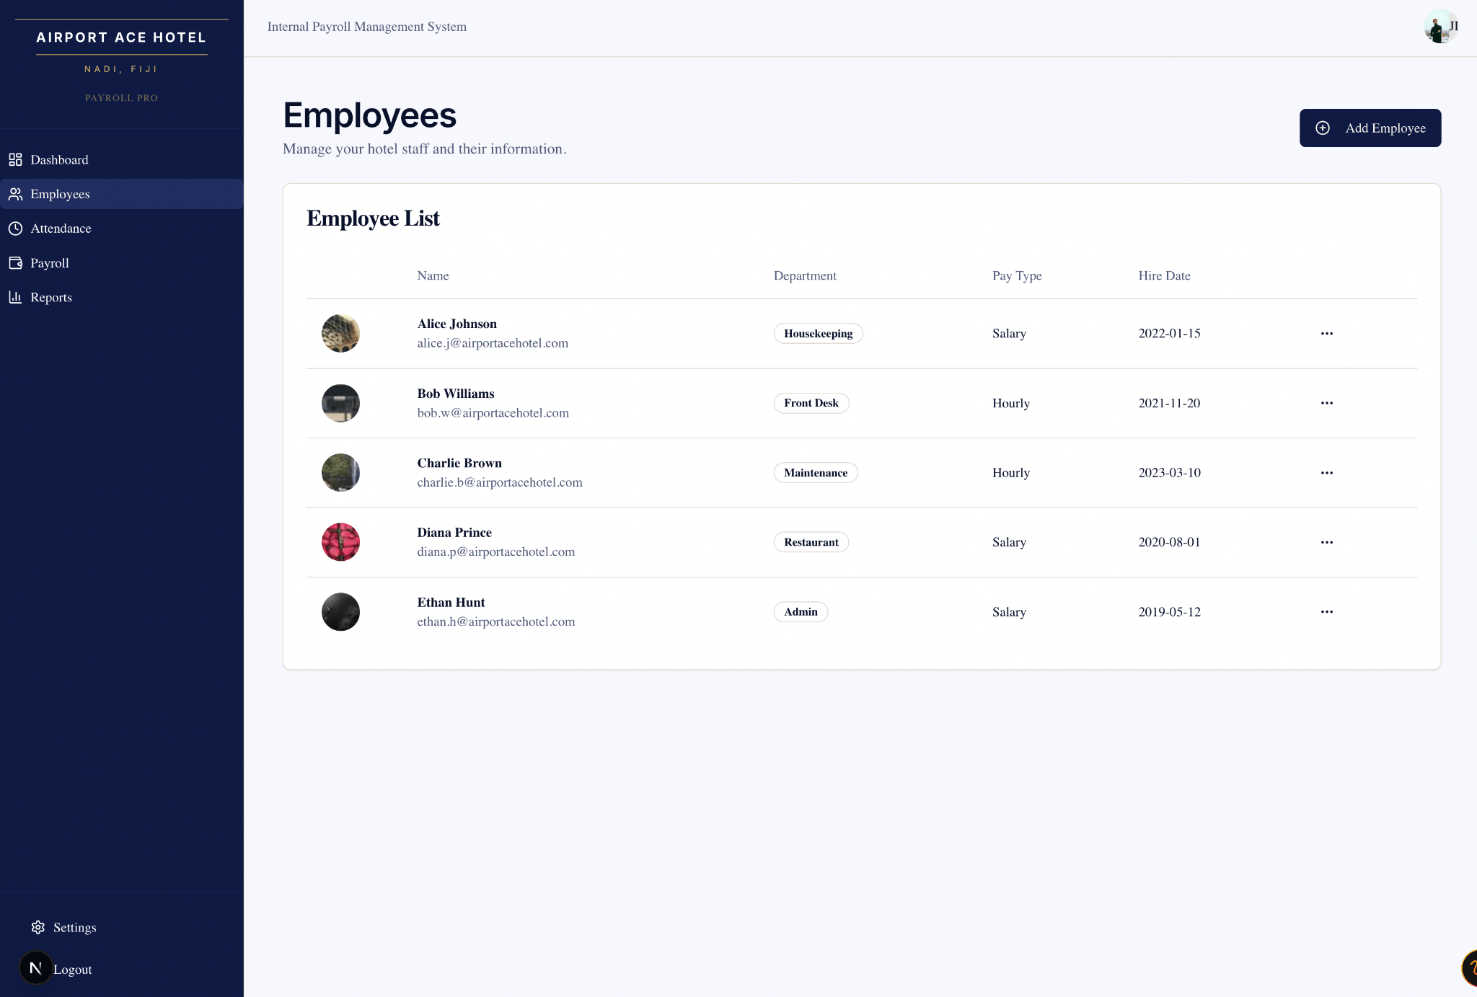Click the Reports bar-chart icon
This screenshot has height=997, width=1477.
pyautogui.click(x=15, y=297)
